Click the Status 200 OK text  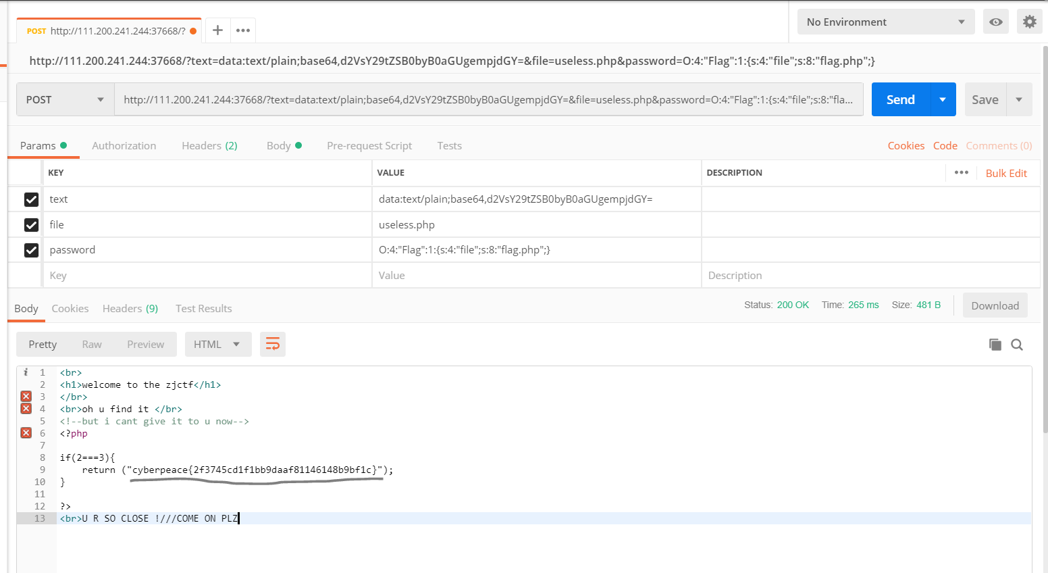click(777, 305)
